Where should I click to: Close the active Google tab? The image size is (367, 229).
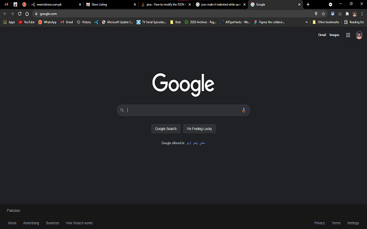pos(299,5)
